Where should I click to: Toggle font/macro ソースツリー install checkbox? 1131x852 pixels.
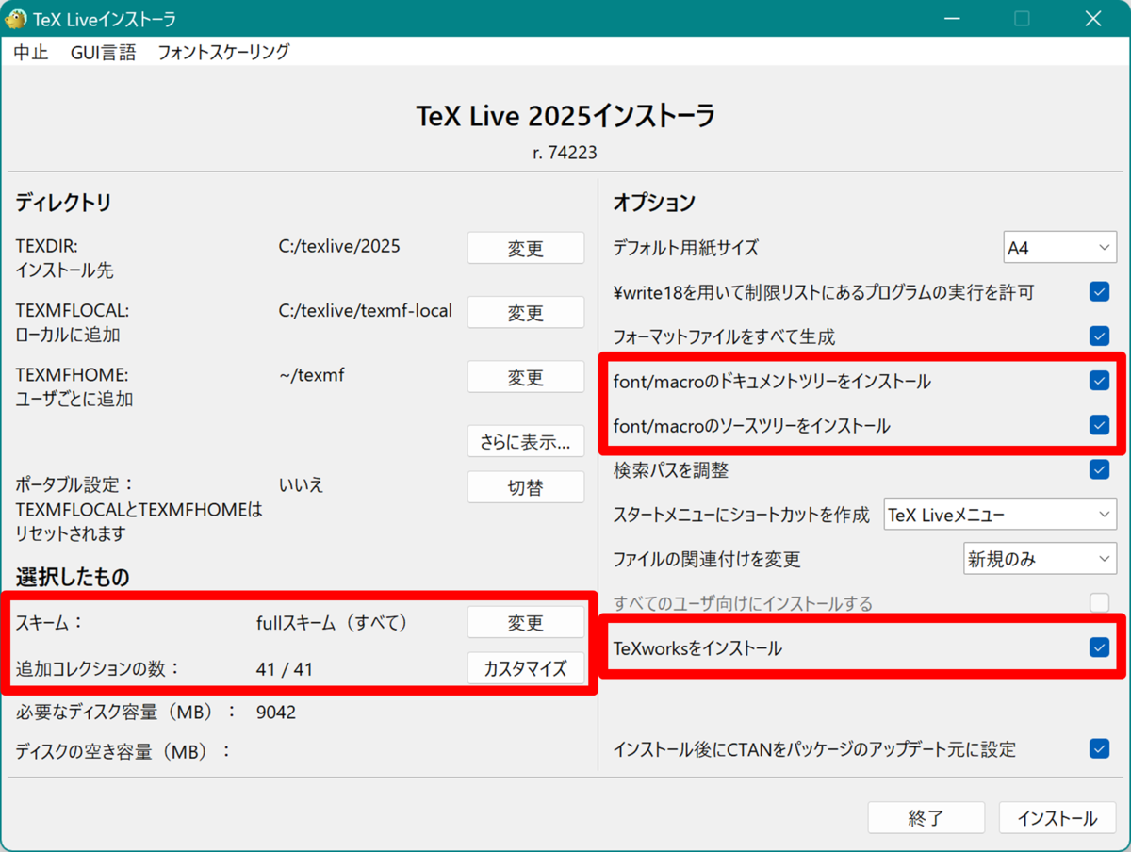[1099, 425]
